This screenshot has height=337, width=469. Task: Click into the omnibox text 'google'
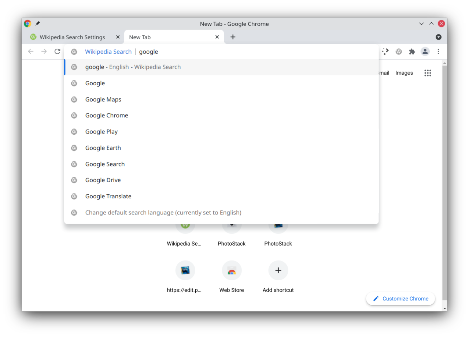click(148, 52)
